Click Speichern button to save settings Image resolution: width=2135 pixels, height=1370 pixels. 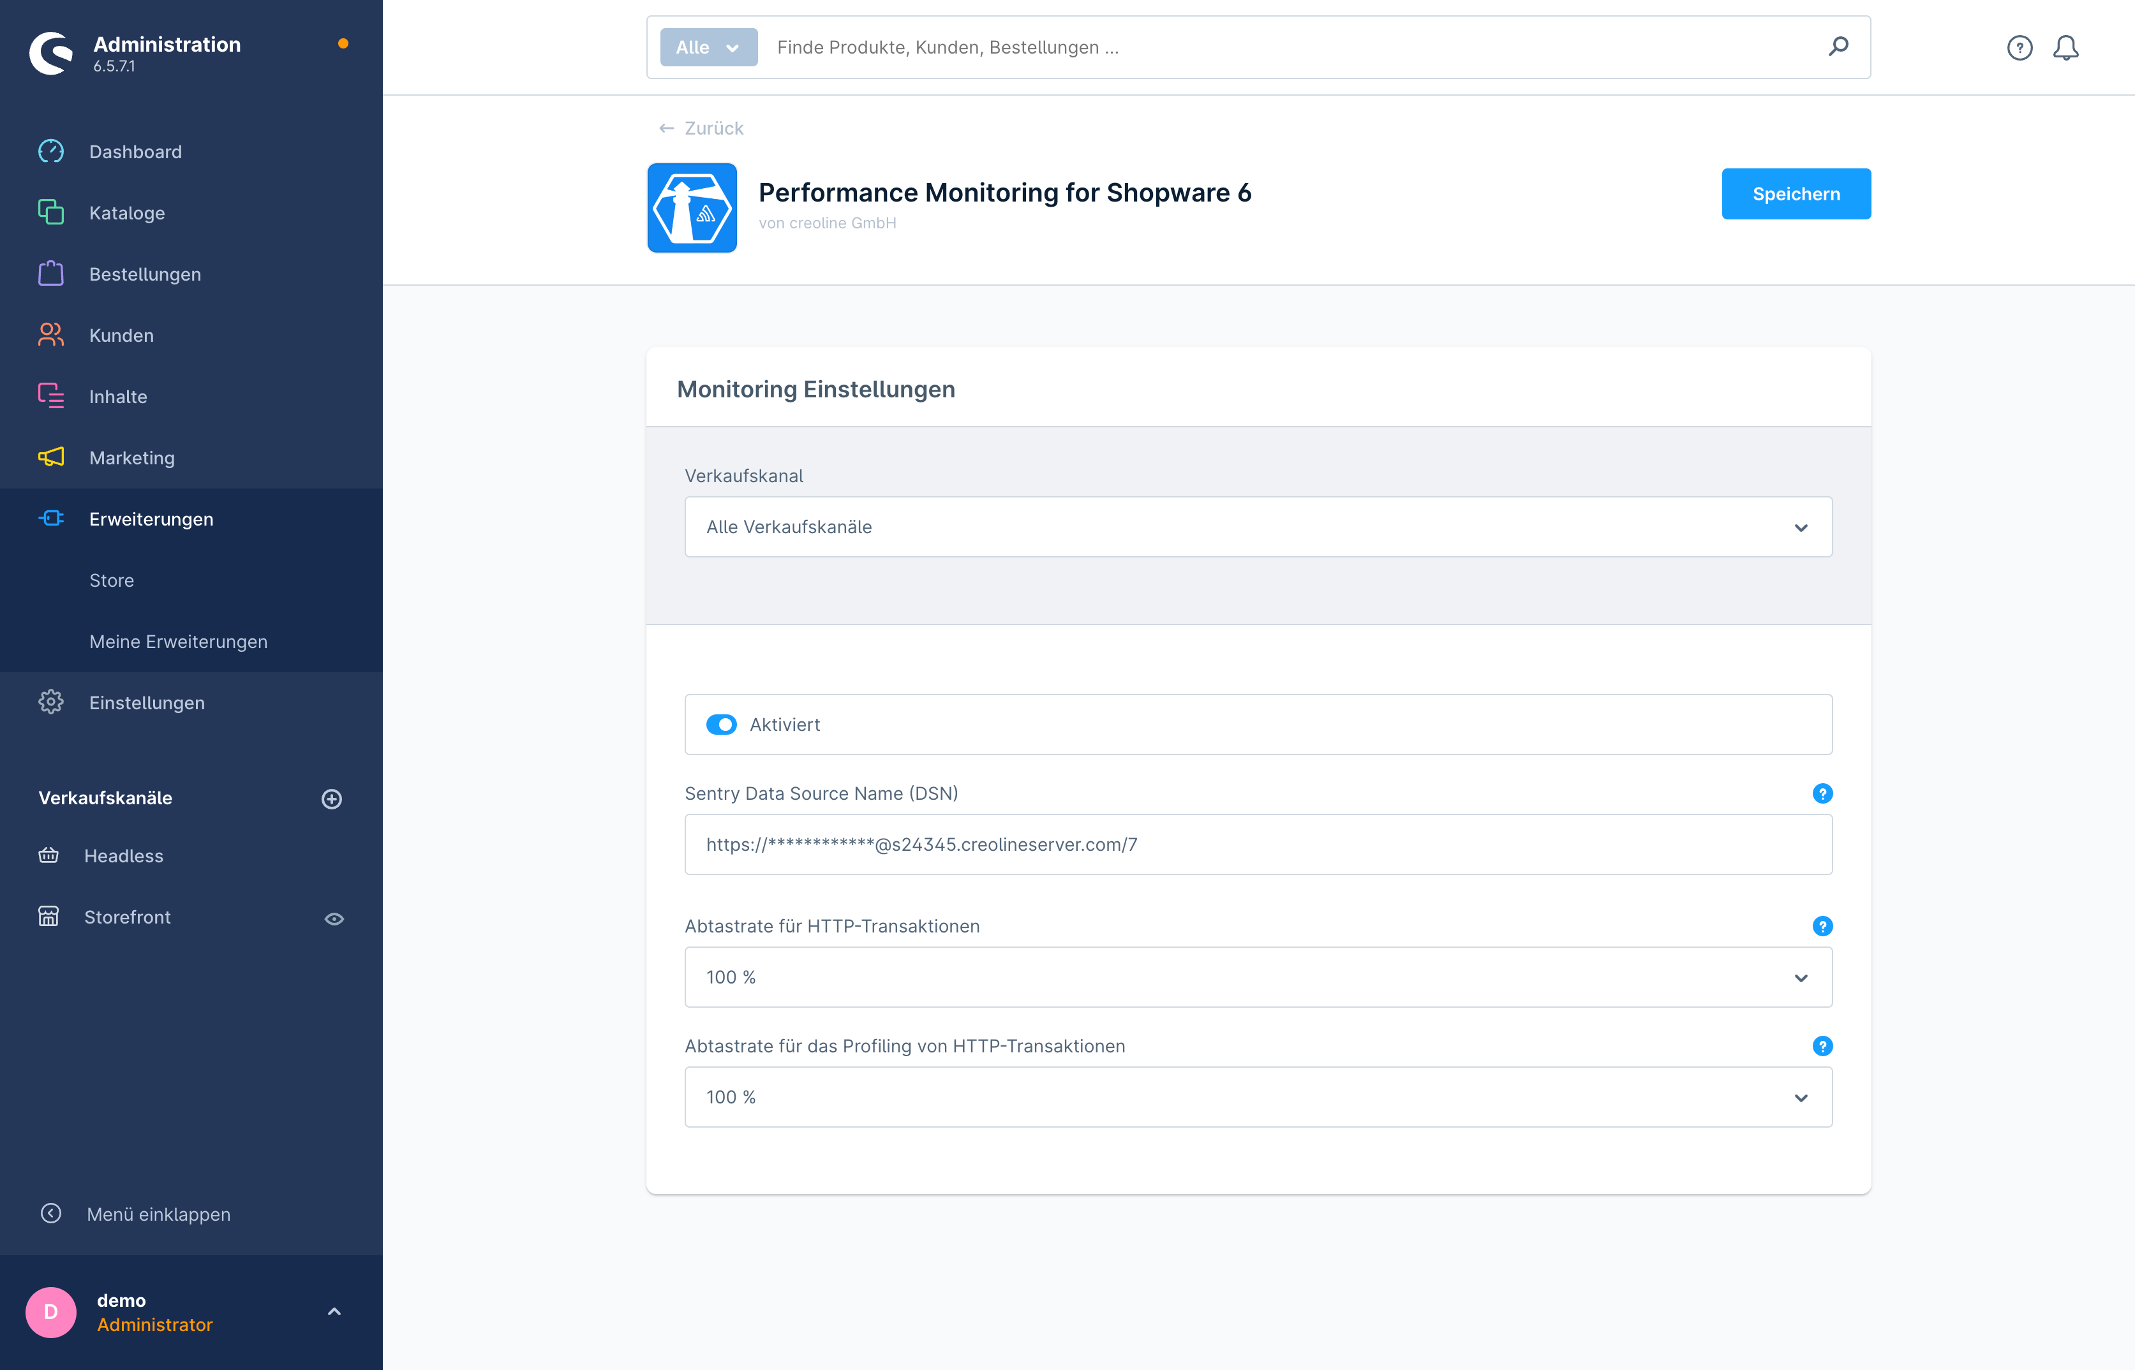coord(1796,193)
